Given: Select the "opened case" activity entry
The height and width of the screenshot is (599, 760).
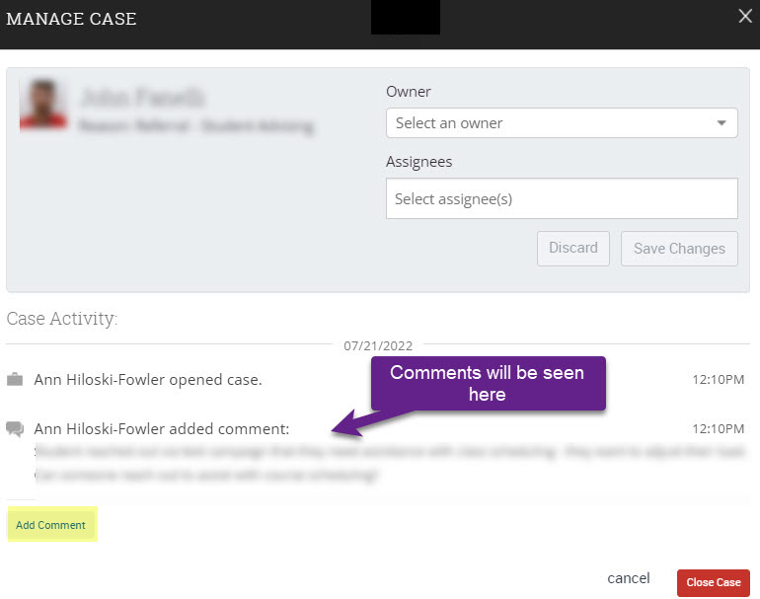Looking at the screenshot, I should 148,380.
